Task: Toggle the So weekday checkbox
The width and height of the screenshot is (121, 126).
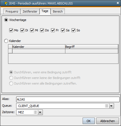Action: pyautogui.click(x=73, y=30)
